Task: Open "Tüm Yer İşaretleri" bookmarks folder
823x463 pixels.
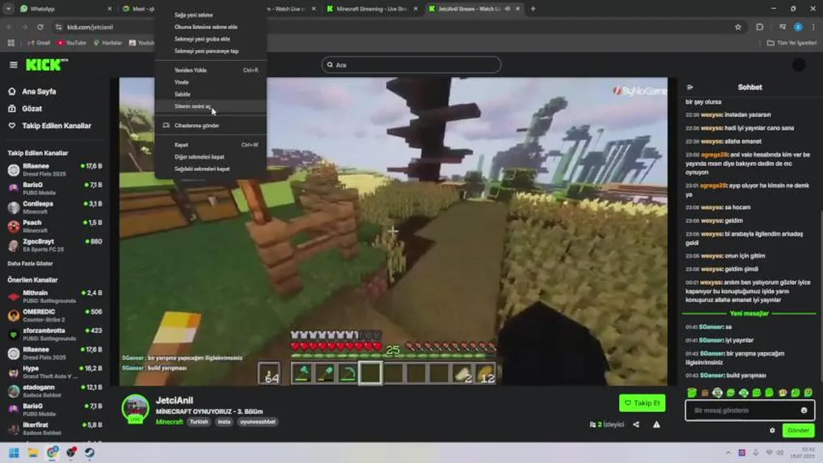Action: coord(791,43)
